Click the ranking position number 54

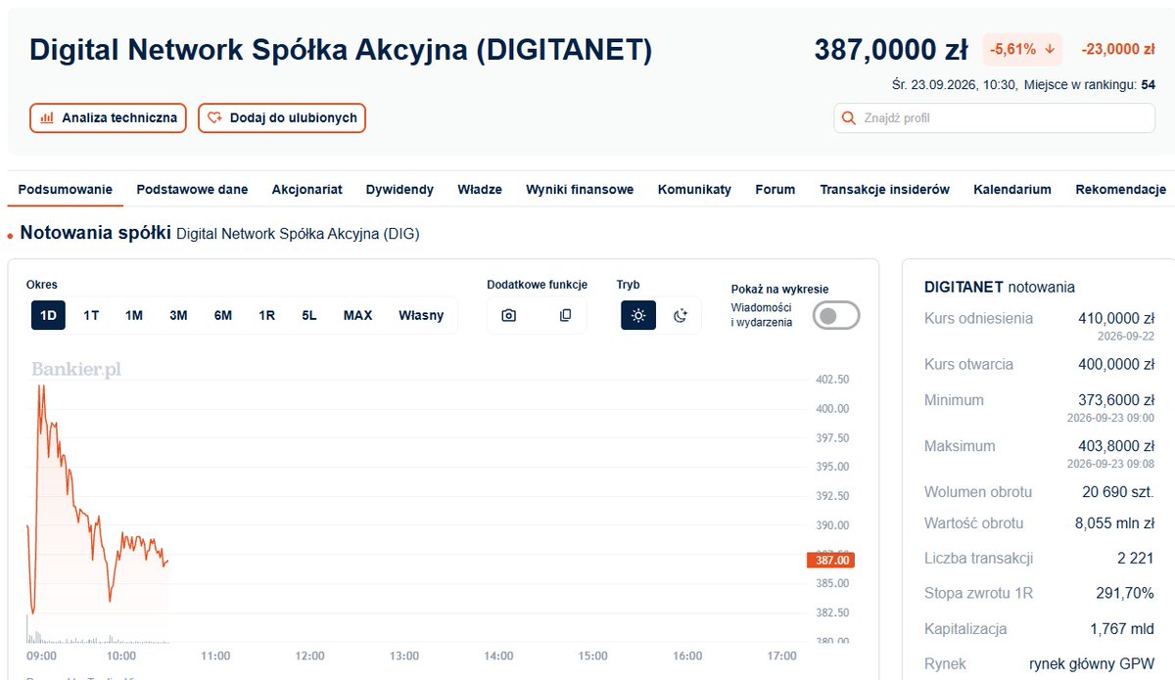(1148, 85)
